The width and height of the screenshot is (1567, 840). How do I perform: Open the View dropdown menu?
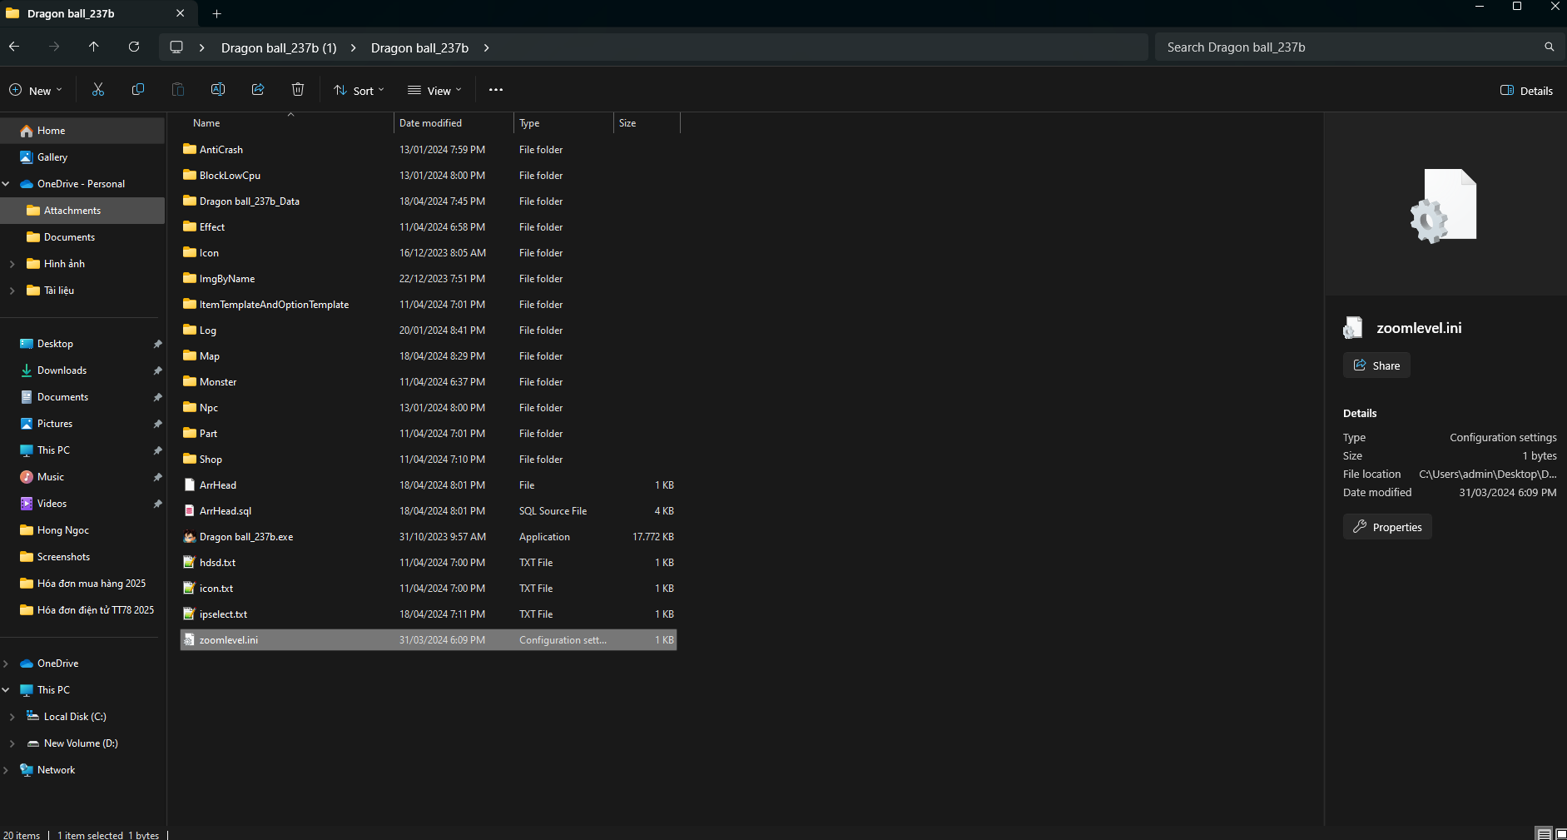point(434,91)
